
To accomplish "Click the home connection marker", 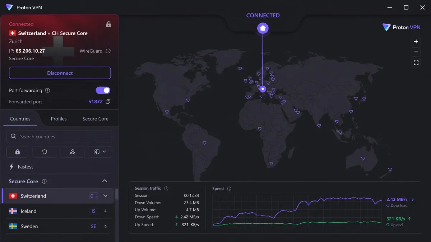I will (x=263, y=28).
